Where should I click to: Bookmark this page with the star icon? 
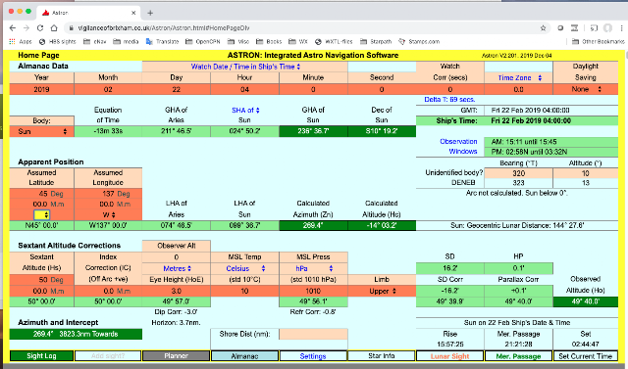(x=543, y=28)
